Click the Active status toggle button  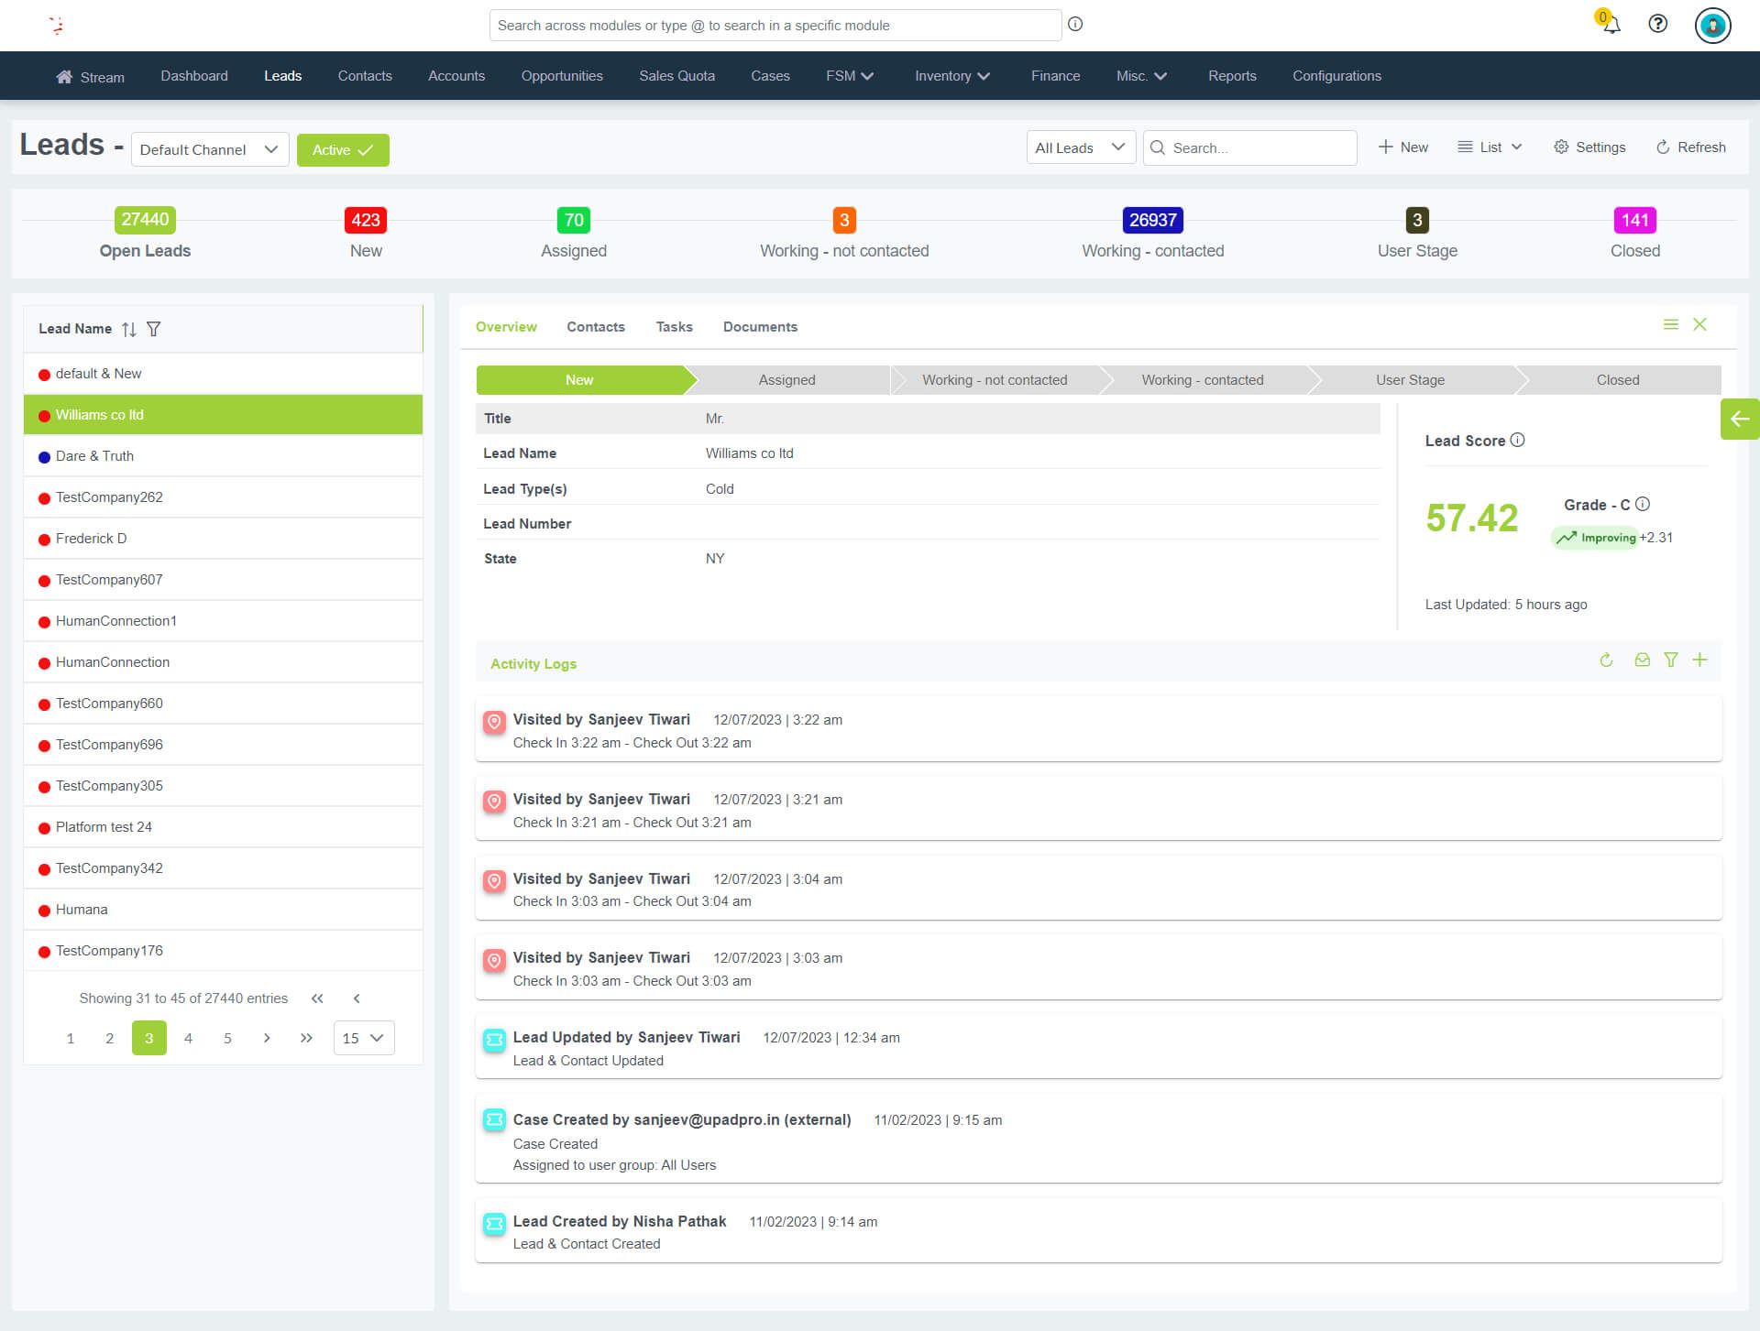point(343,149)
